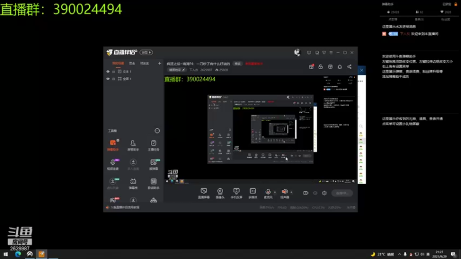Expand speaker options arrow
The height and width of the screenshot is (259, 461).
coord(292,192)
